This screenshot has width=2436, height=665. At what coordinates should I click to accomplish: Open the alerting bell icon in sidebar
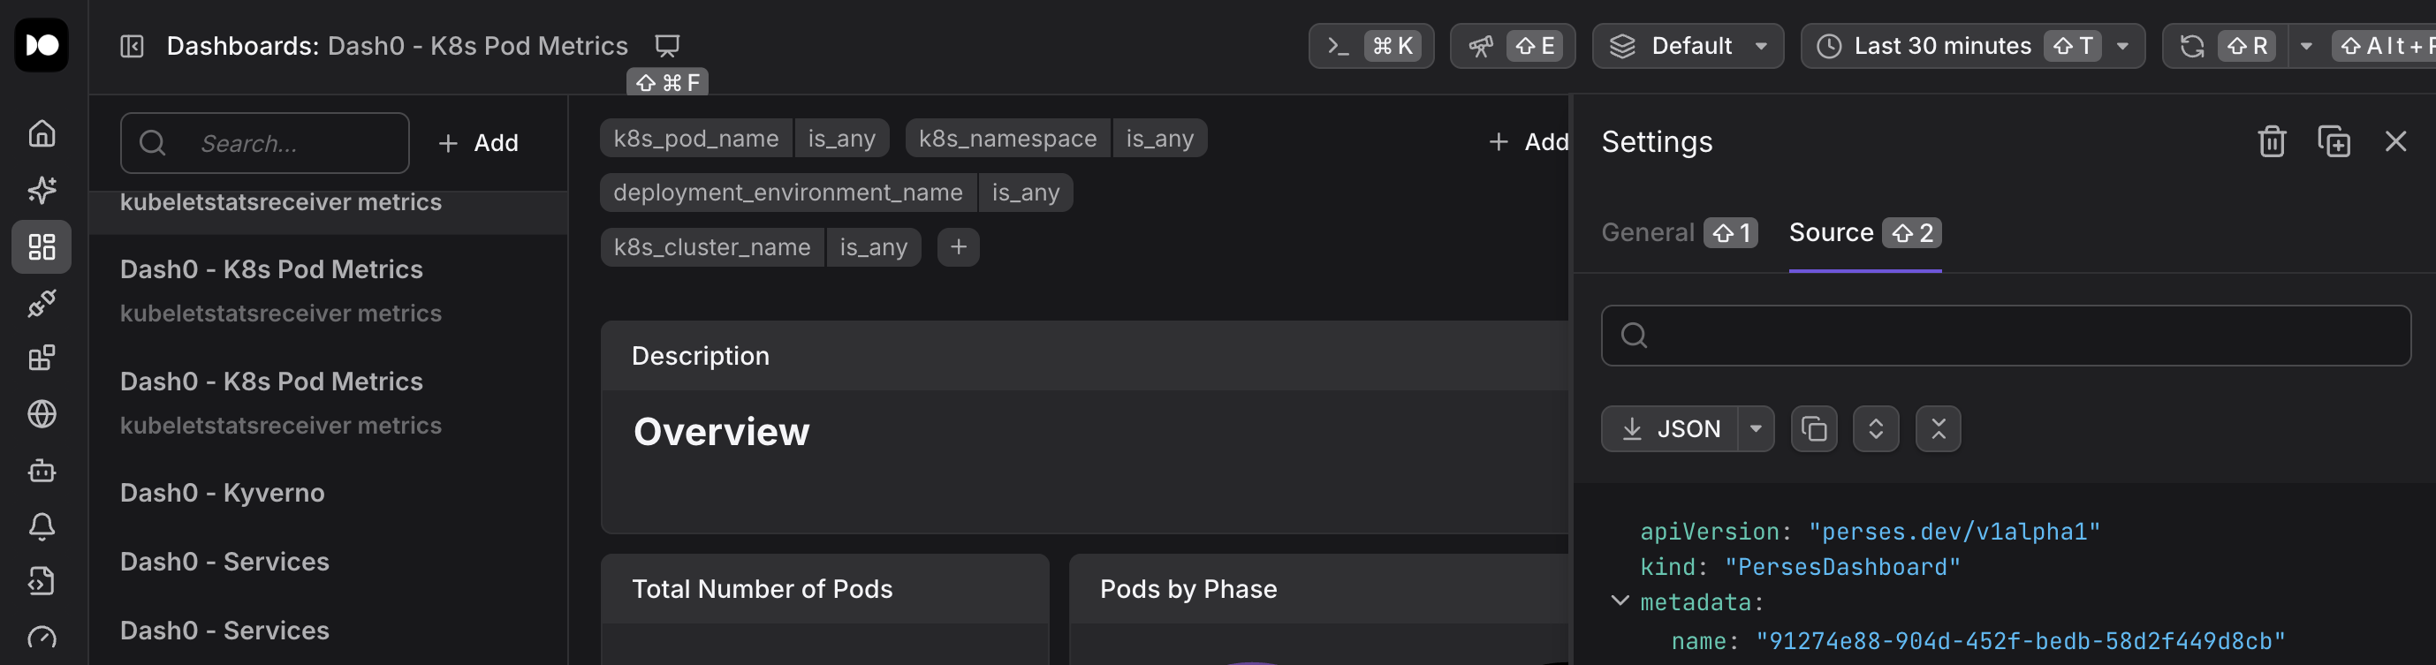pyautogui.click(x=42, y=525)
